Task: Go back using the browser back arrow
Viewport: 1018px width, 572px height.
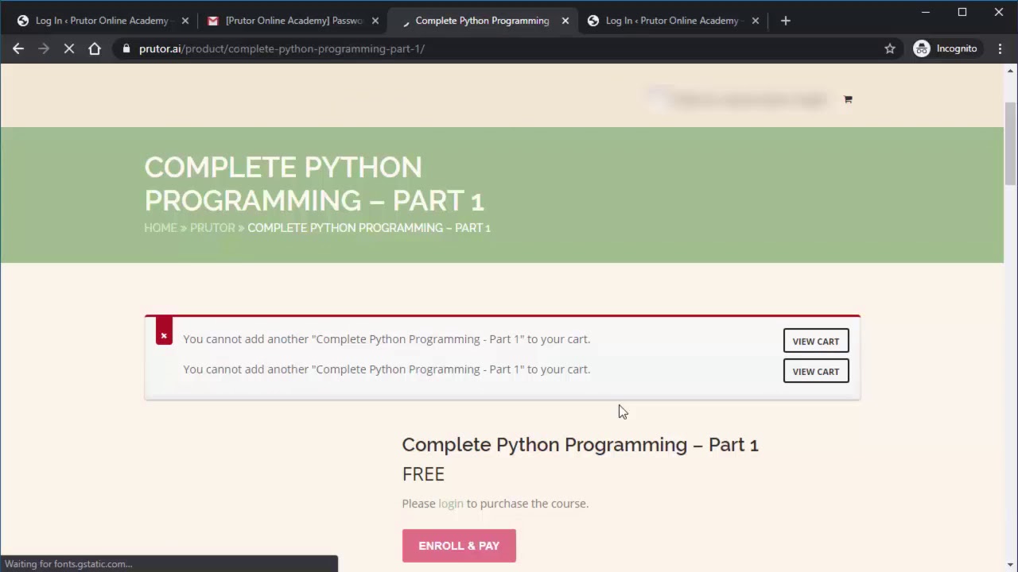Action: click(18, 48)
